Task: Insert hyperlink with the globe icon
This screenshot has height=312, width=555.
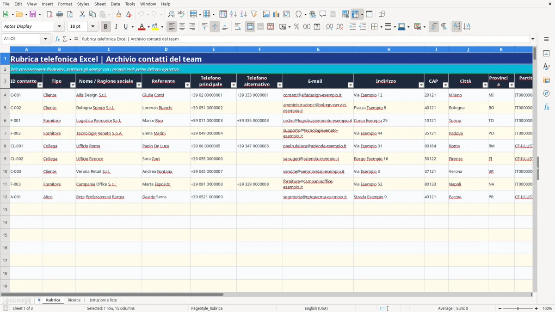Action: (x=313, y=14)
